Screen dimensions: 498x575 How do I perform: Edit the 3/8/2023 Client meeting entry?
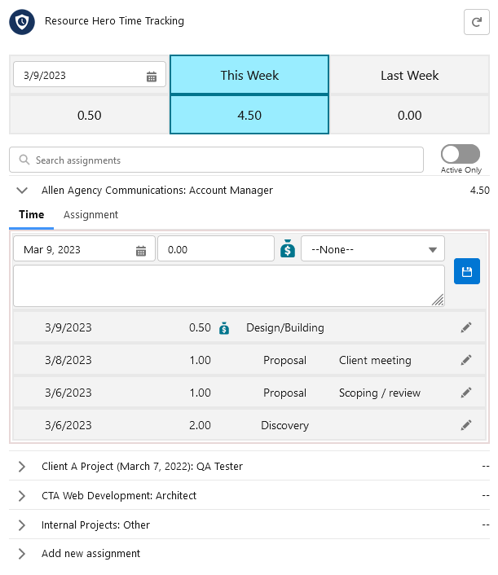[465, 360]
